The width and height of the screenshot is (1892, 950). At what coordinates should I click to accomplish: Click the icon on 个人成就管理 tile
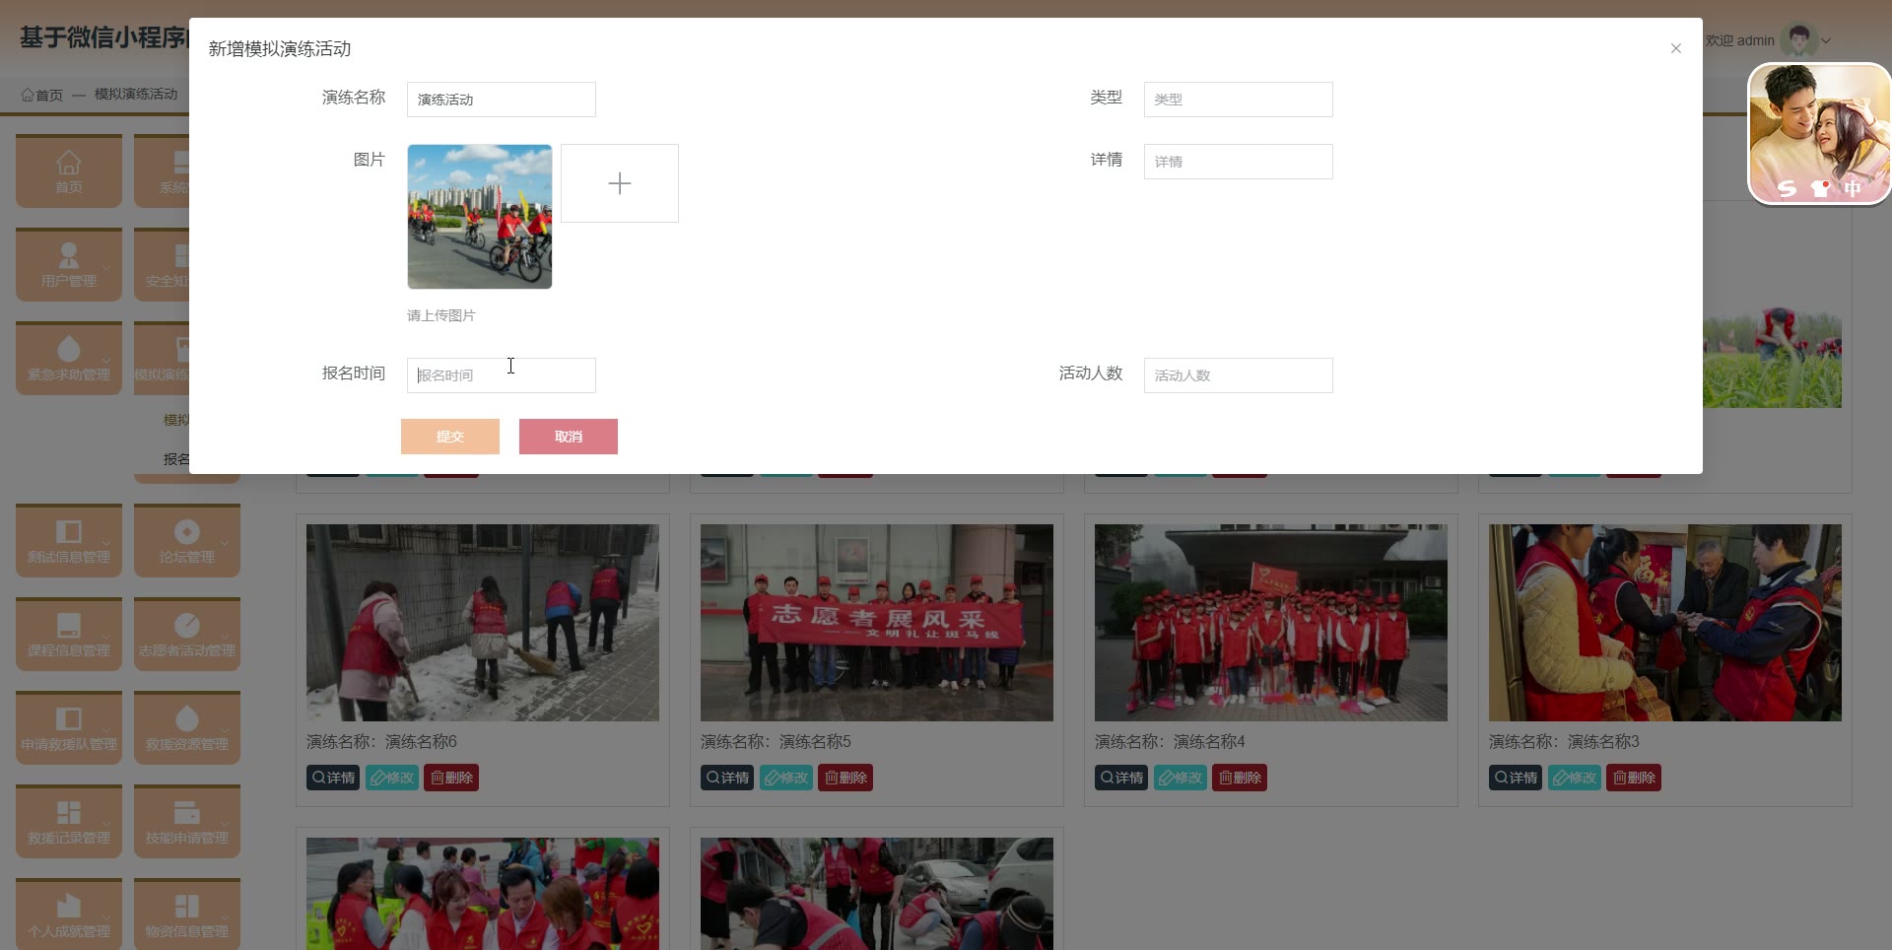[68, 906]
